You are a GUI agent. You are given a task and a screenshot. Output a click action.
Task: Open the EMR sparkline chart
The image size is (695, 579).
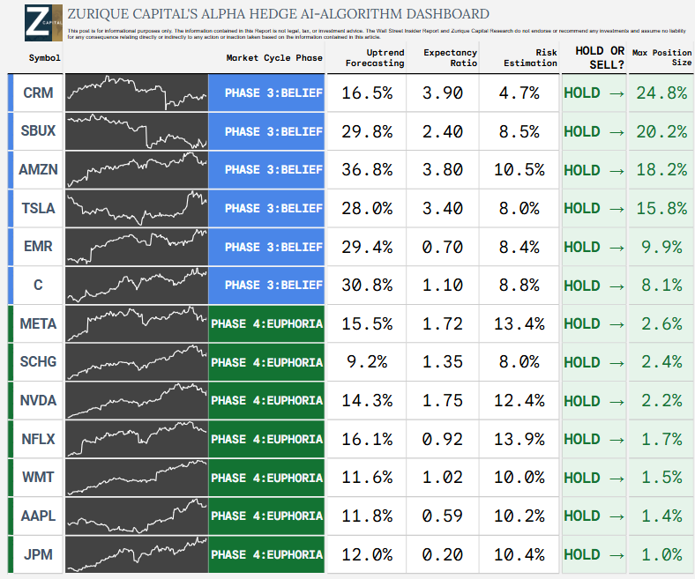(x=137, y=247)
